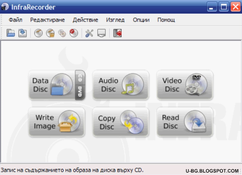Start a Data Disc project
The height and width of the screenshot is (175, 242).
click(x=52, y=85)
